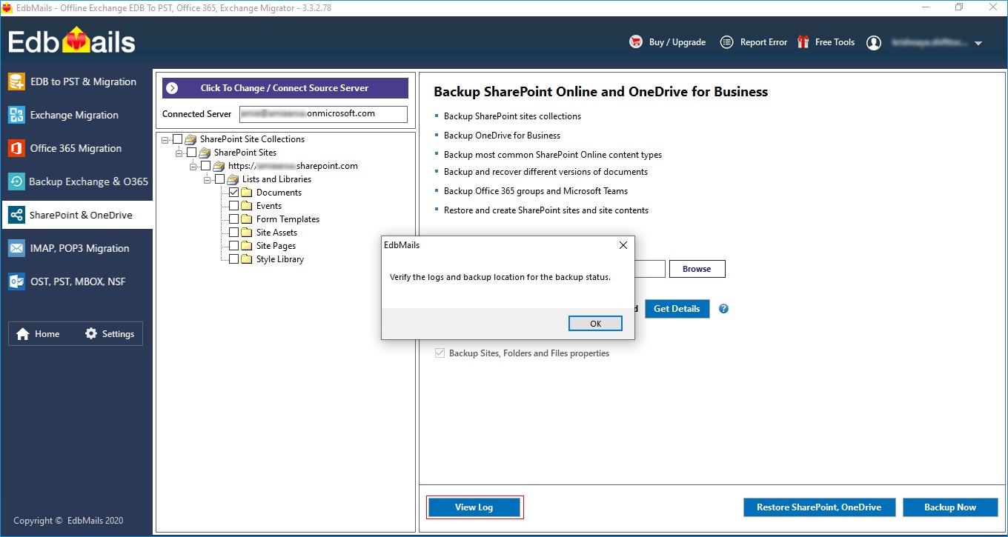
Task: Click the EdbMails logo
Action: tap(72, 41)
